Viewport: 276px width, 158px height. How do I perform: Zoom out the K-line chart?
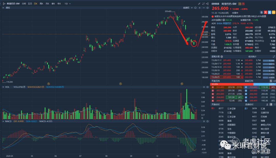pos(204,8)
